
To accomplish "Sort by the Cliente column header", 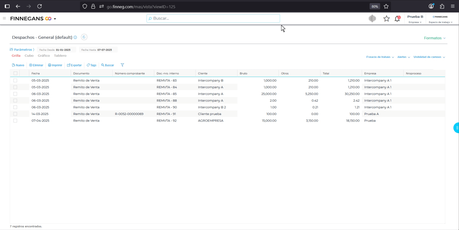I will [216, 73].
